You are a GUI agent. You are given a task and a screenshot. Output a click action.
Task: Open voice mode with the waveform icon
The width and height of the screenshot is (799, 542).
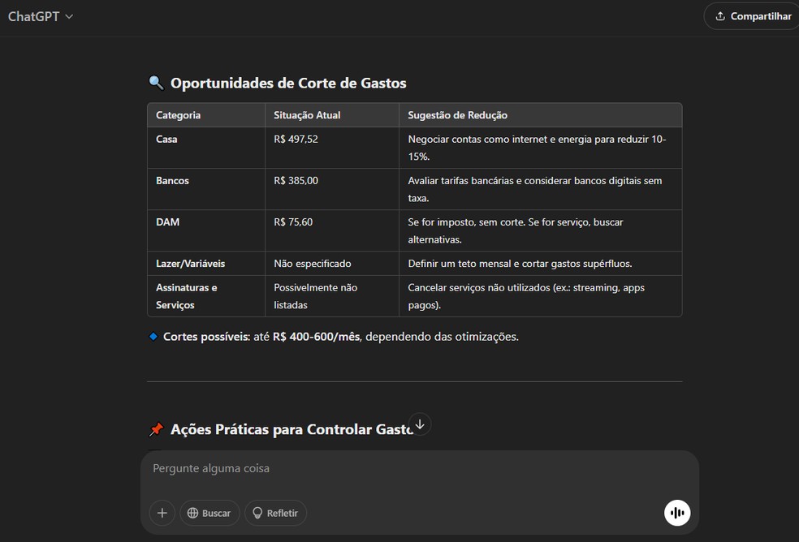tap(677, 512)
